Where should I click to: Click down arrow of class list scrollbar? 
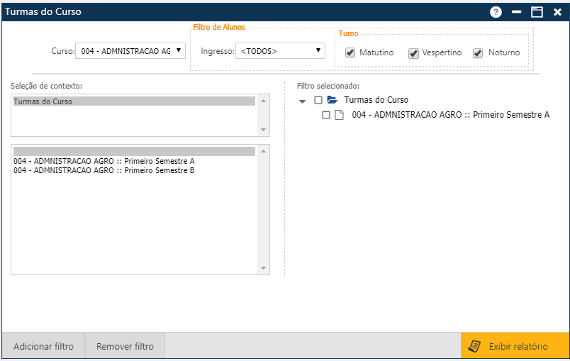tap(264, 268)
